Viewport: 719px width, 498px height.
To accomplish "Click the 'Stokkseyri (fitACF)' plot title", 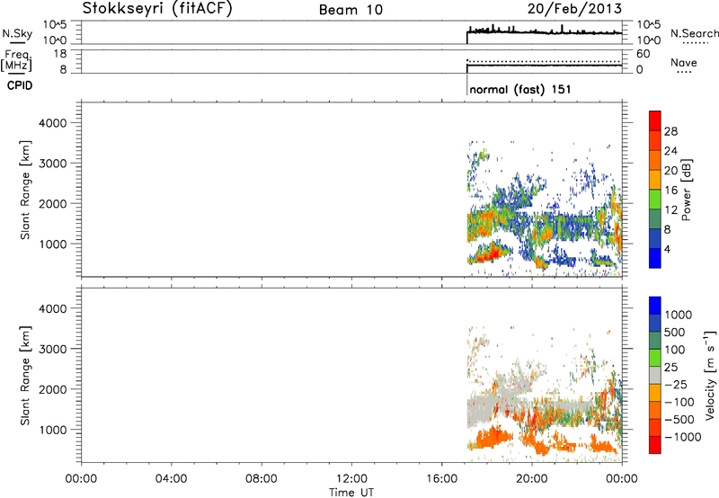I will 157,8.
